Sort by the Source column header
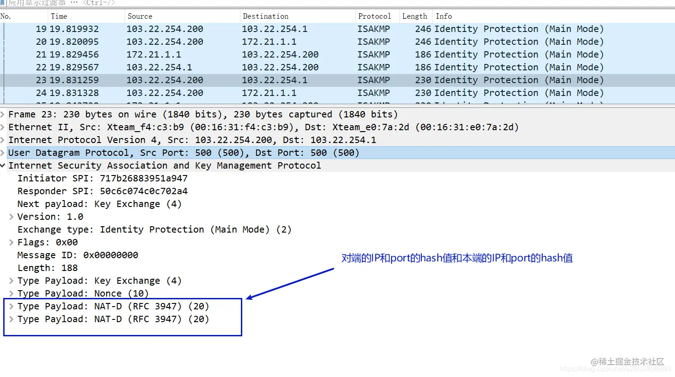The image size is (675, 377). click(182, 16)
